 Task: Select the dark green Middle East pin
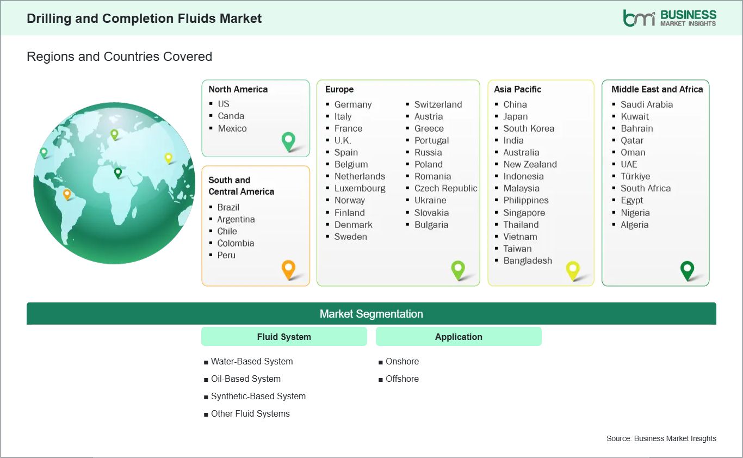pyautogui.click(x=687, y=269)
